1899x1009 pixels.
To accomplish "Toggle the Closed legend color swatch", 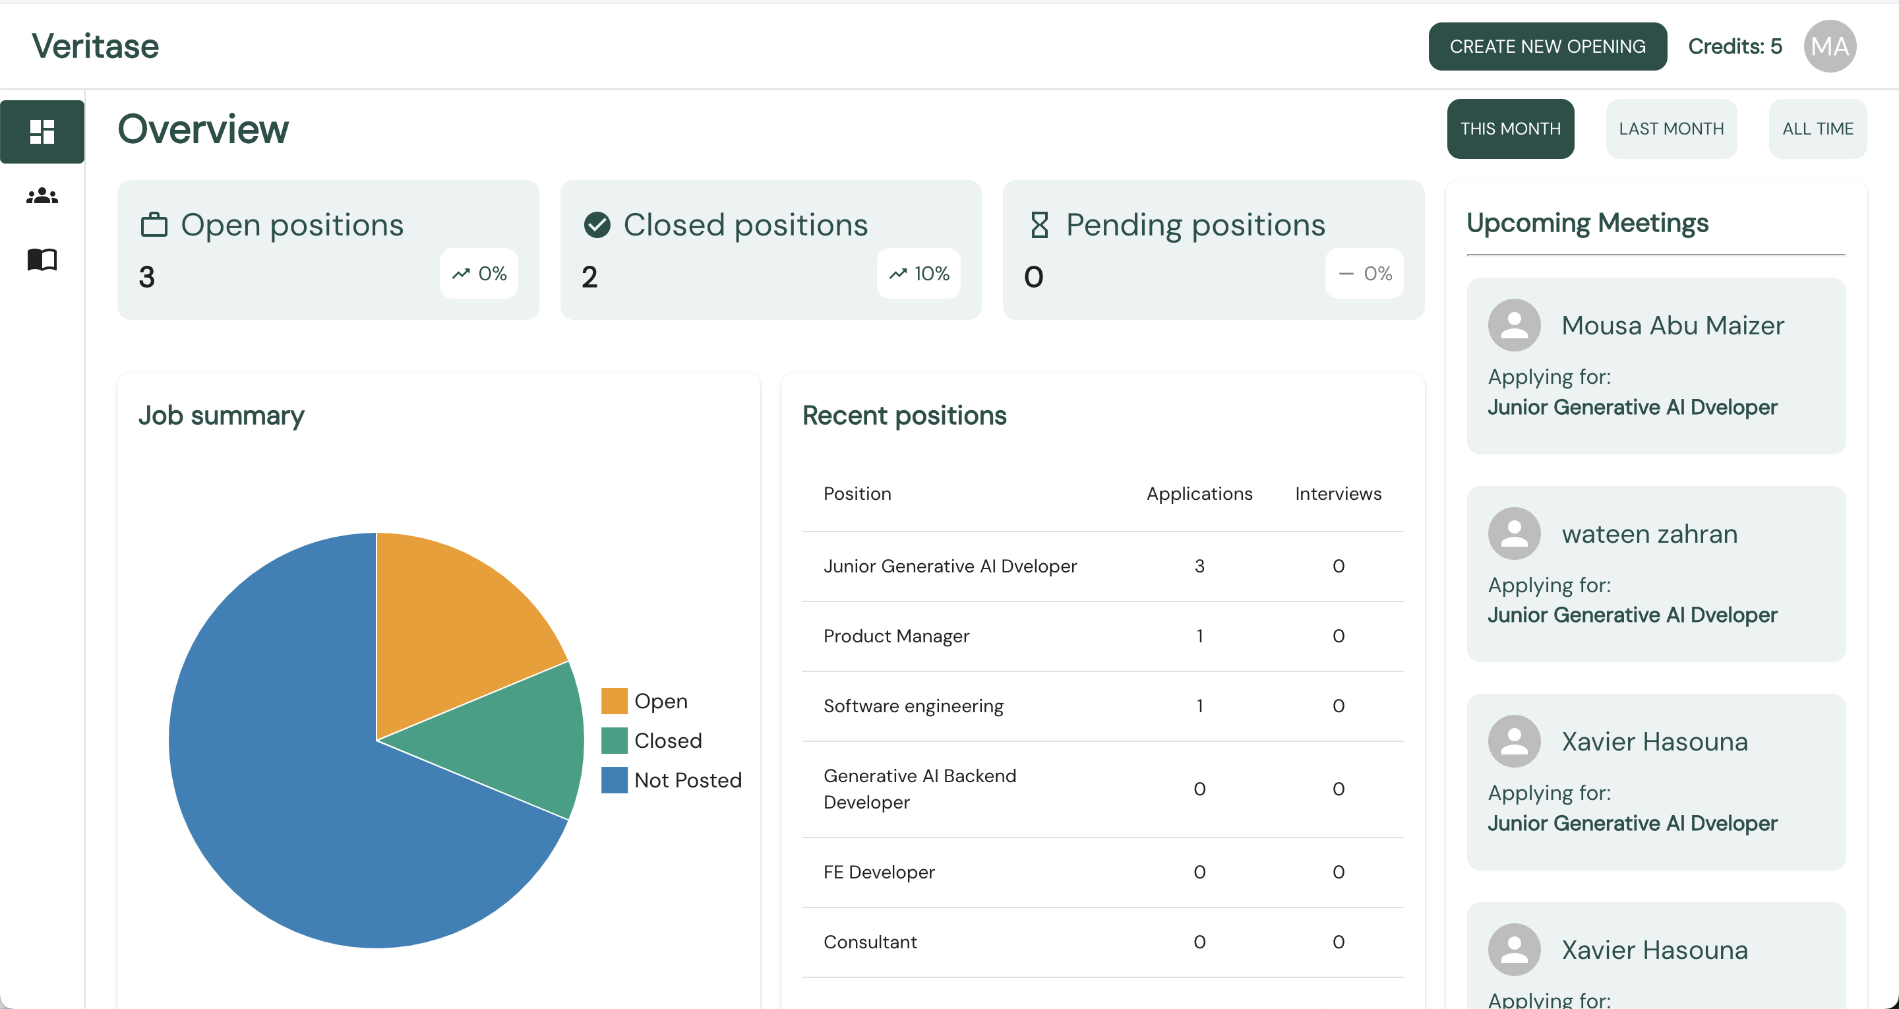I will coord(614,741).
